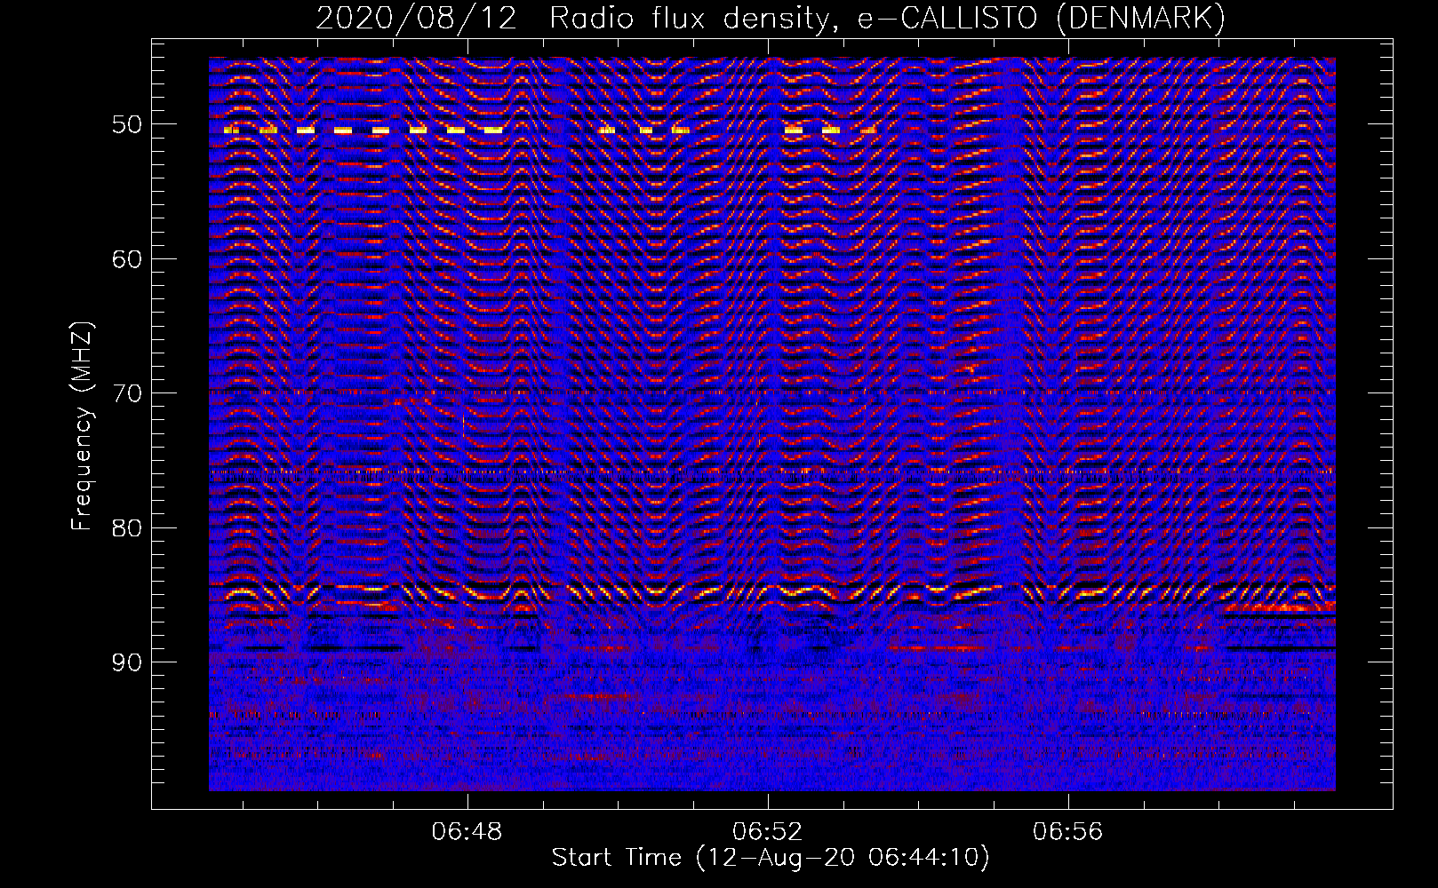Click the 06:56 time tick label
The height and width of the screenshot is (888, 1438).
tap(1067, 832)
